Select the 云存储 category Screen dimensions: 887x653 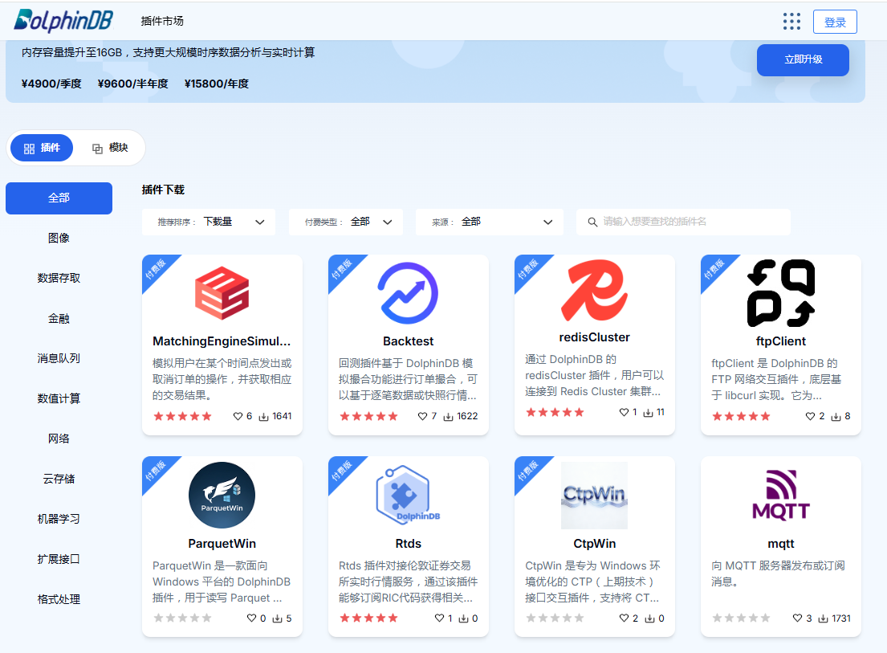click(x=59, y=479)
